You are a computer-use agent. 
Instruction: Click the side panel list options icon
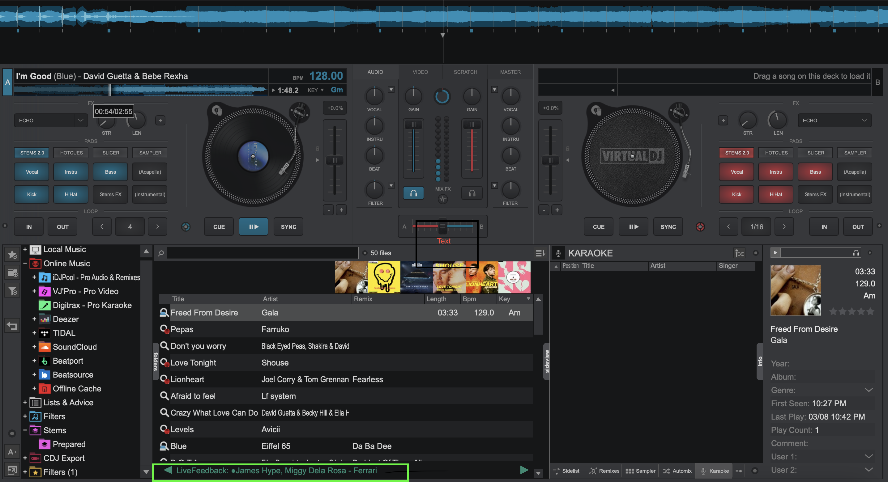pyautogui.click(x=739, y=471)
